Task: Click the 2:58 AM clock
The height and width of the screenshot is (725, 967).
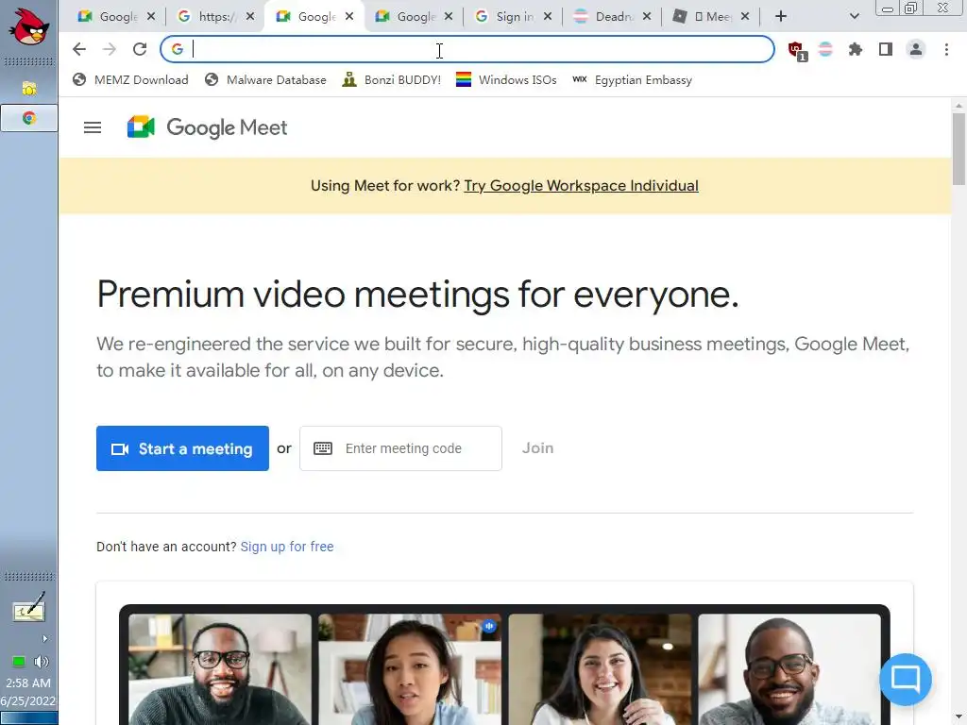Action: [28, 683]
